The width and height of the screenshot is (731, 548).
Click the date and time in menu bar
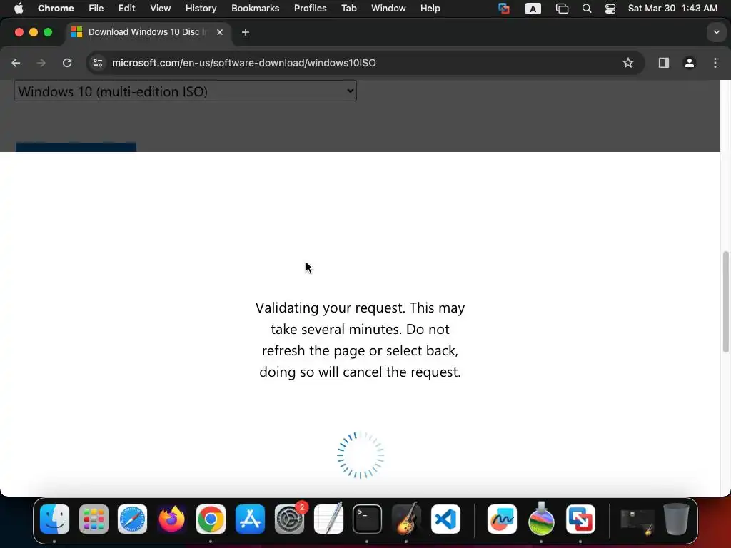pos(672,9)
